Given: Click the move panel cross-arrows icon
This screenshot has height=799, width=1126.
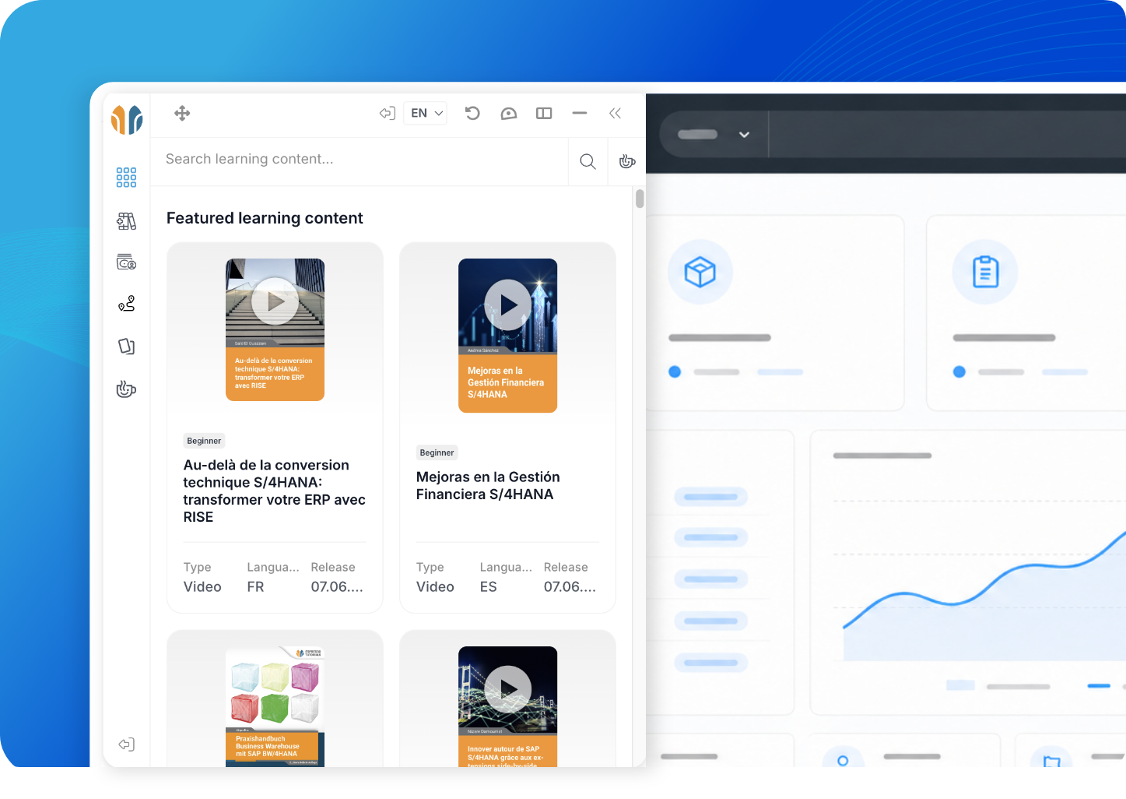Looking at the screenshot, I should coord(182,114).
